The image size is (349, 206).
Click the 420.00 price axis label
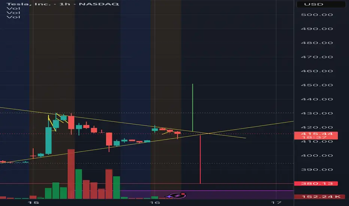(317, 127)
